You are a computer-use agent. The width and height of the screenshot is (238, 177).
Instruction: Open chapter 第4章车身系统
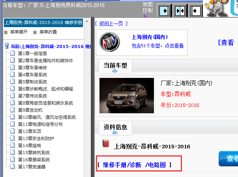32,75
